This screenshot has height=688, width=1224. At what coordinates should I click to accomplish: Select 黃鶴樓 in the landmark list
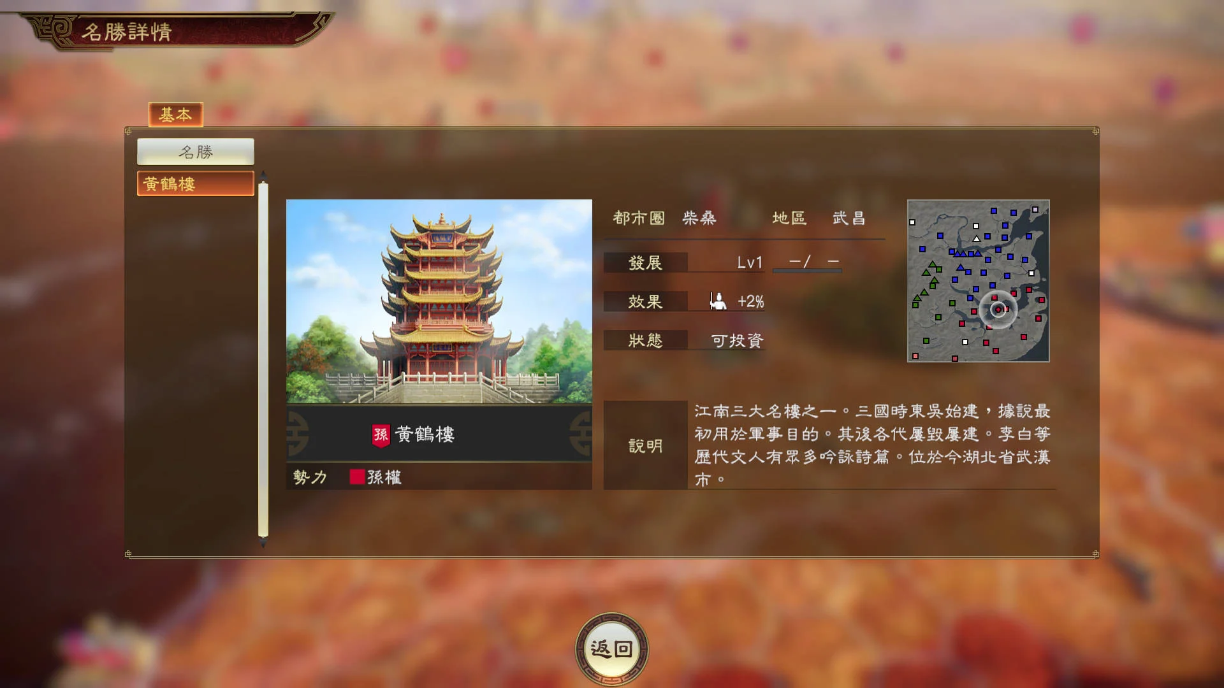coord(196,183)
